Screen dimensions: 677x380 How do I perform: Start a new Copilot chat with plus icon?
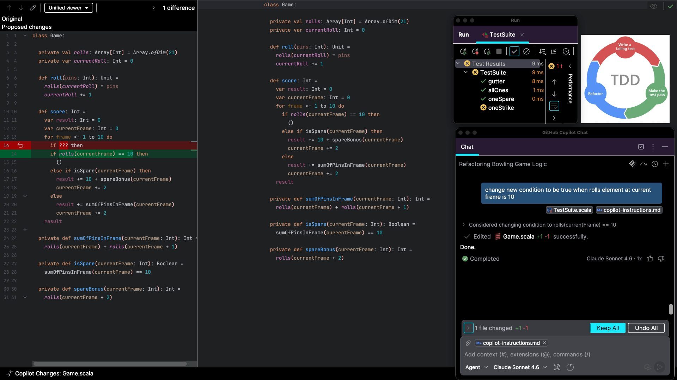pos(666,164)
